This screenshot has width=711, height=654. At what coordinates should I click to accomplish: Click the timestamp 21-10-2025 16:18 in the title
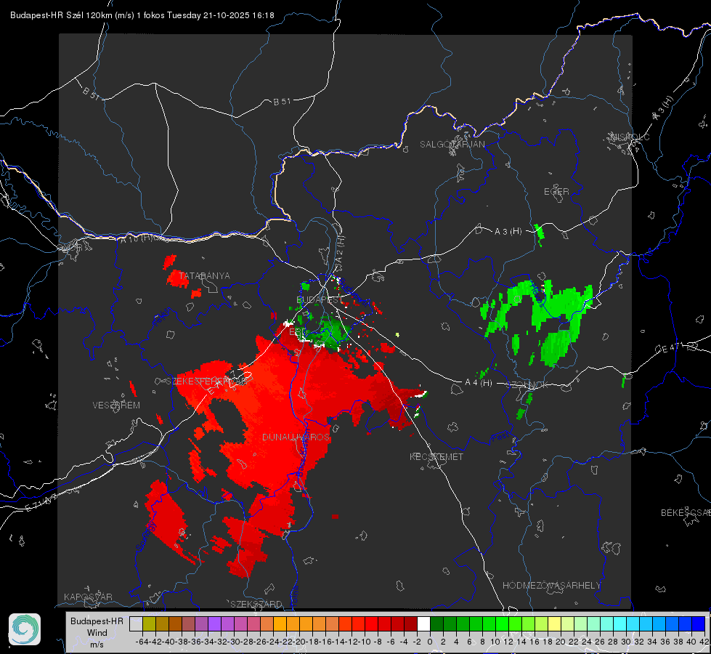point(238,15)
